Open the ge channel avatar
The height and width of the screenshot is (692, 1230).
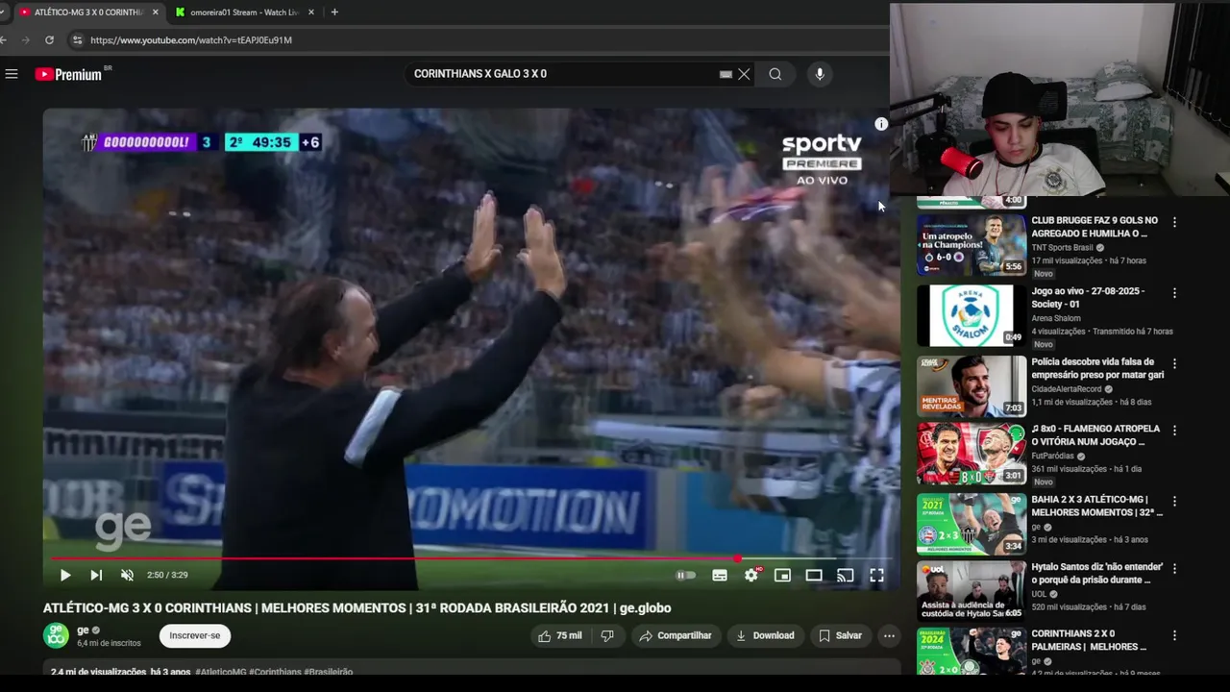coord(56,635)
